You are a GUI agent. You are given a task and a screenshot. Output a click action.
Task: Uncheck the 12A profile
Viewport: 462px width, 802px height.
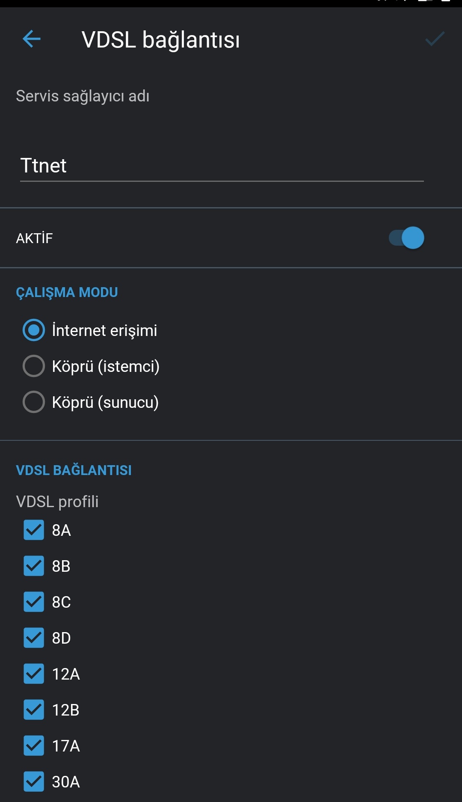[34, 674]
